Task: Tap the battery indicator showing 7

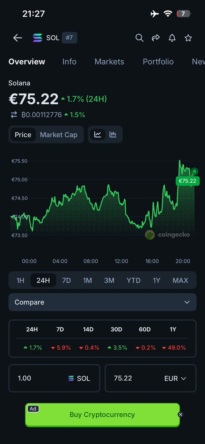Action: tap(184, 14)
